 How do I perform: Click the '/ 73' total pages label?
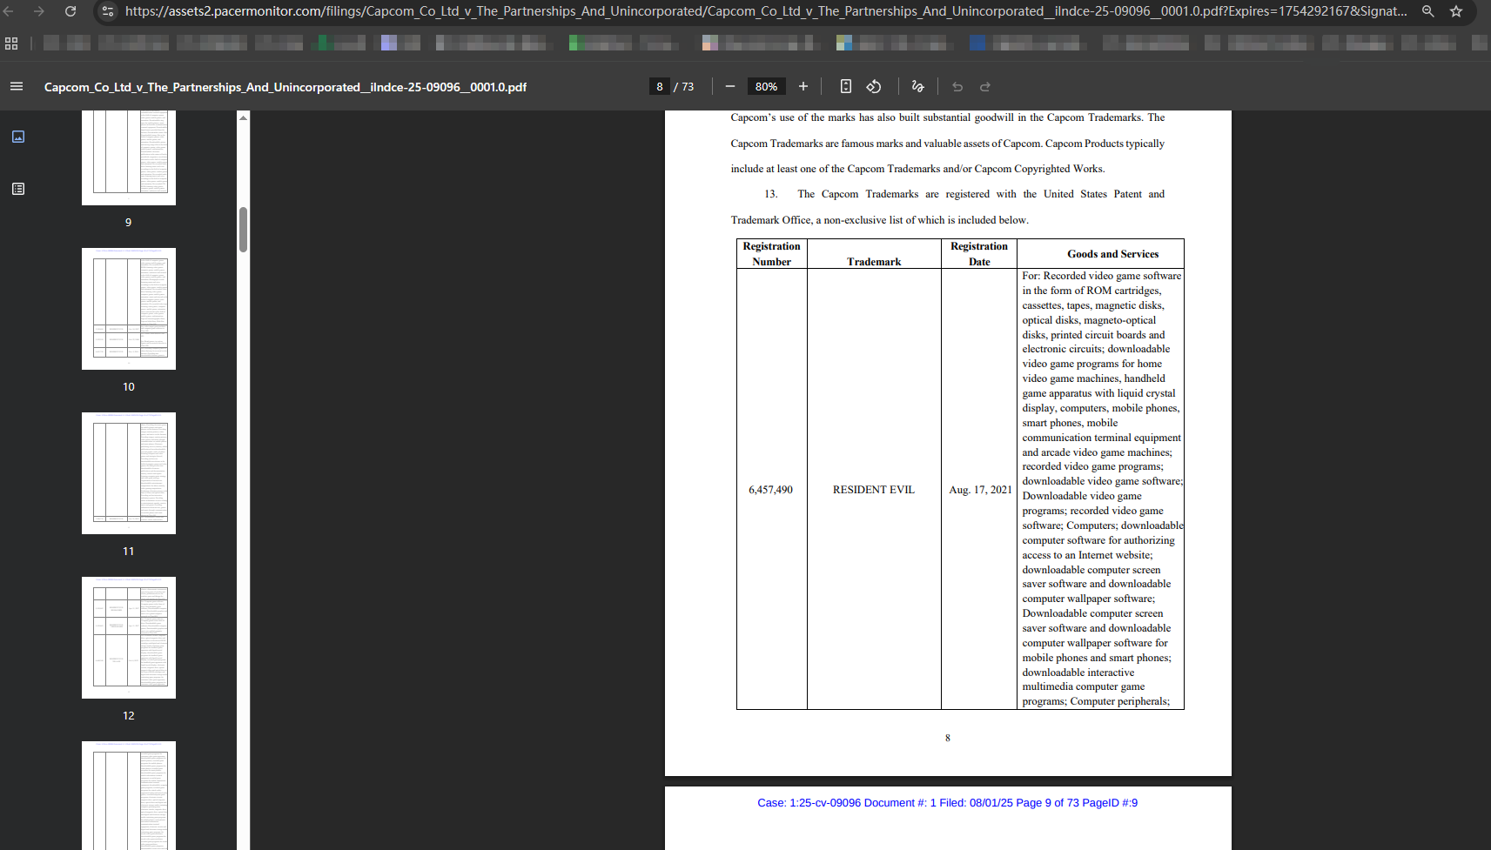pos(684,86)
